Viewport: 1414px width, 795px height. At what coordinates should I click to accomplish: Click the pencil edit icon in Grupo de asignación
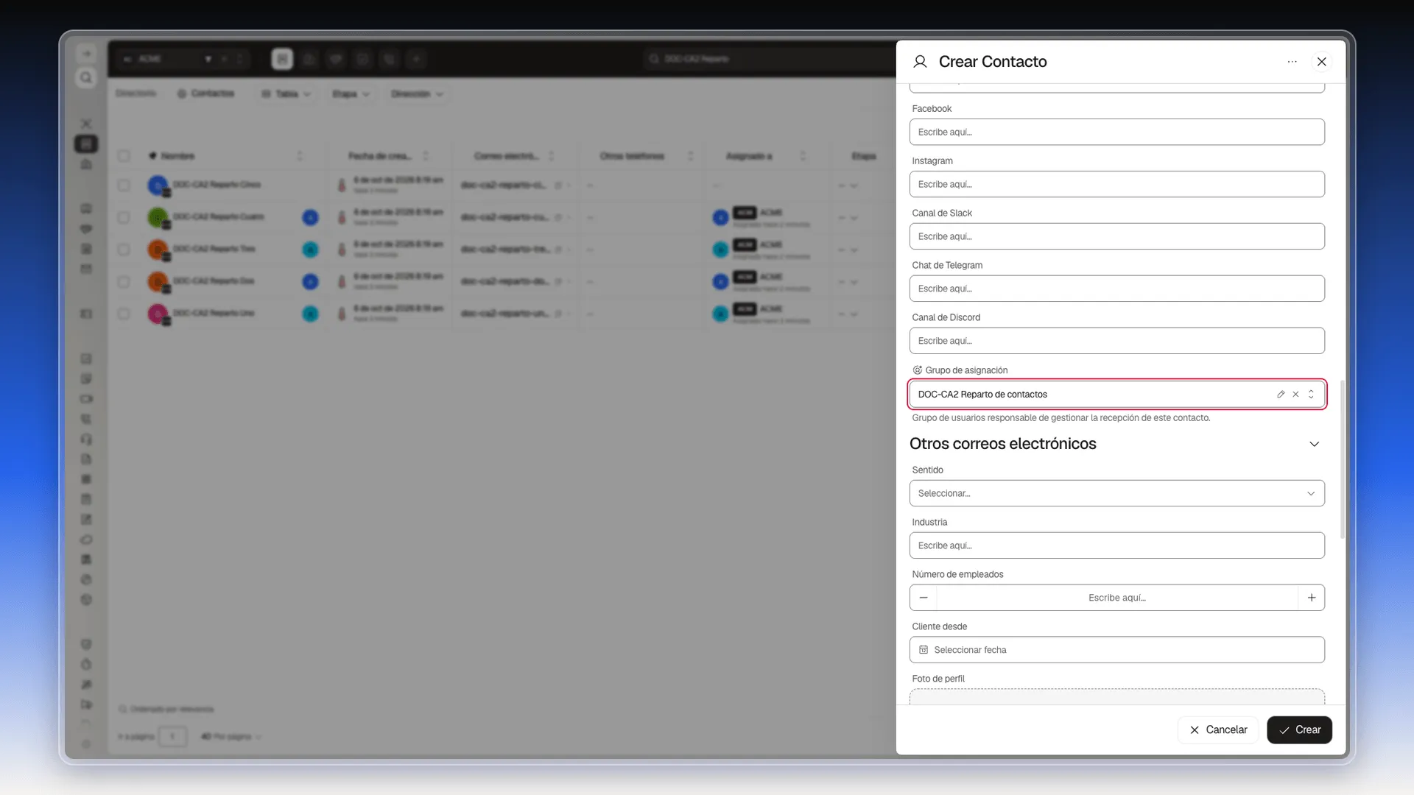click(1281, 395)
